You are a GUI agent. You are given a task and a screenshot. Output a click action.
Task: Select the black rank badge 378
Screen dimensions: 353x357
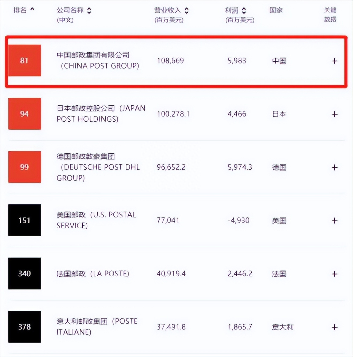(25, 327)
